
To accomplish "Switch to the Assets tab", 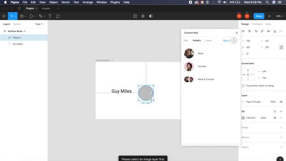I will 17,24.
